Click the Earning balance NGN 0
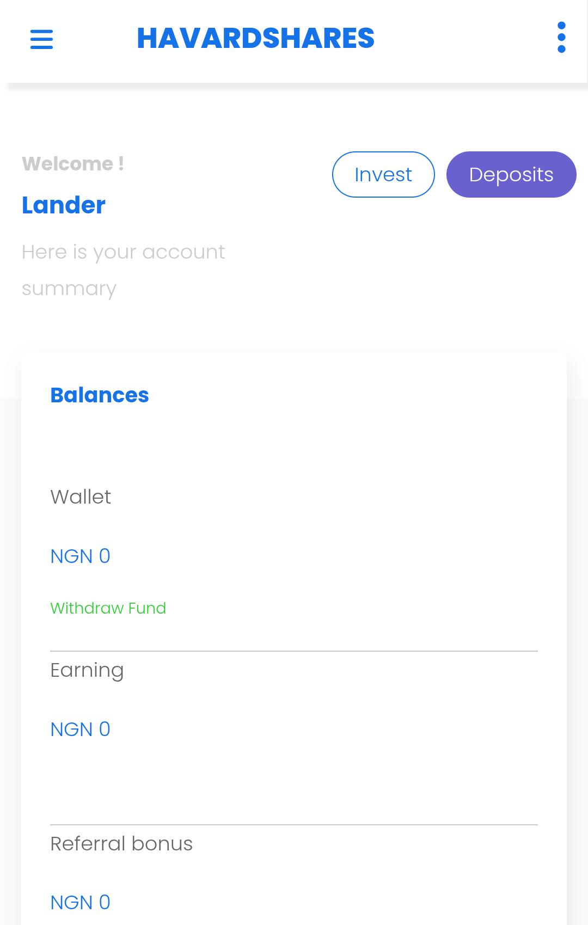 coord(80,728)
